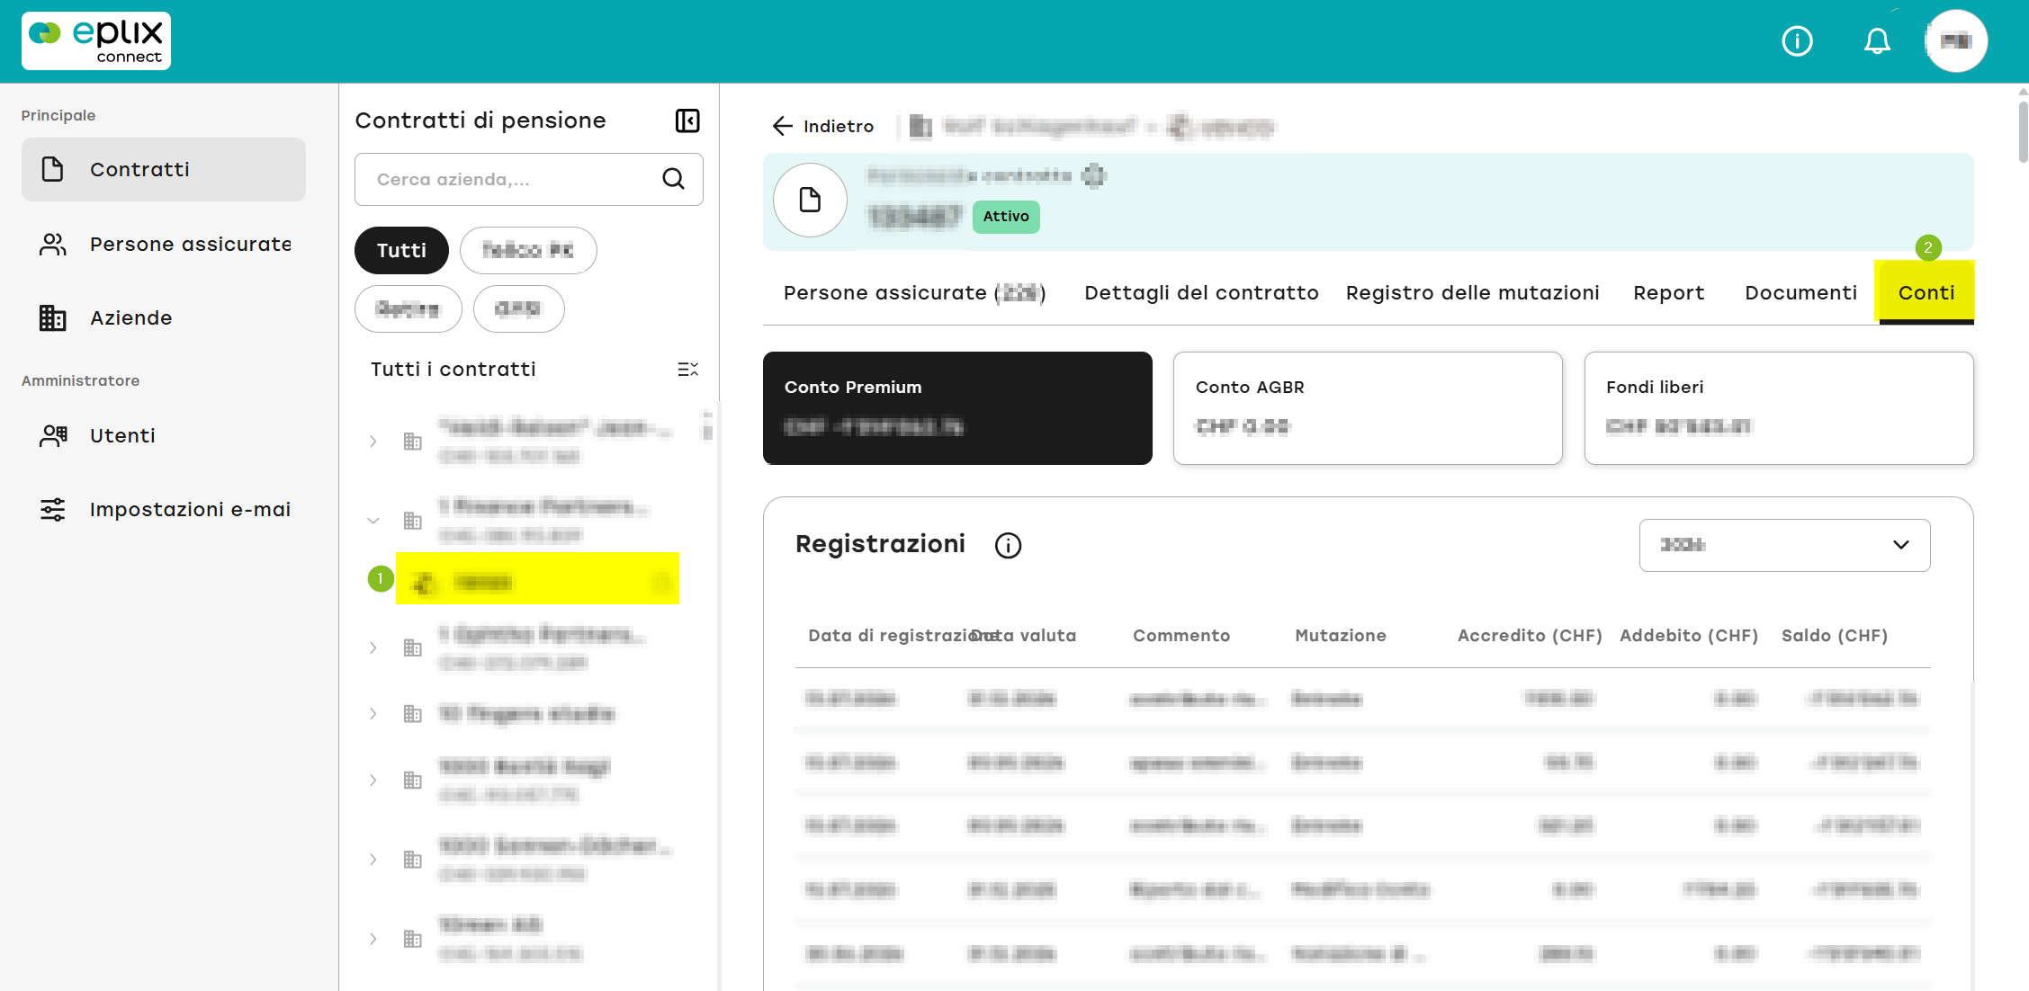Open the user avatar menu
Viewport: 2029px width, 991px height.
click(x=1956, y=41)
